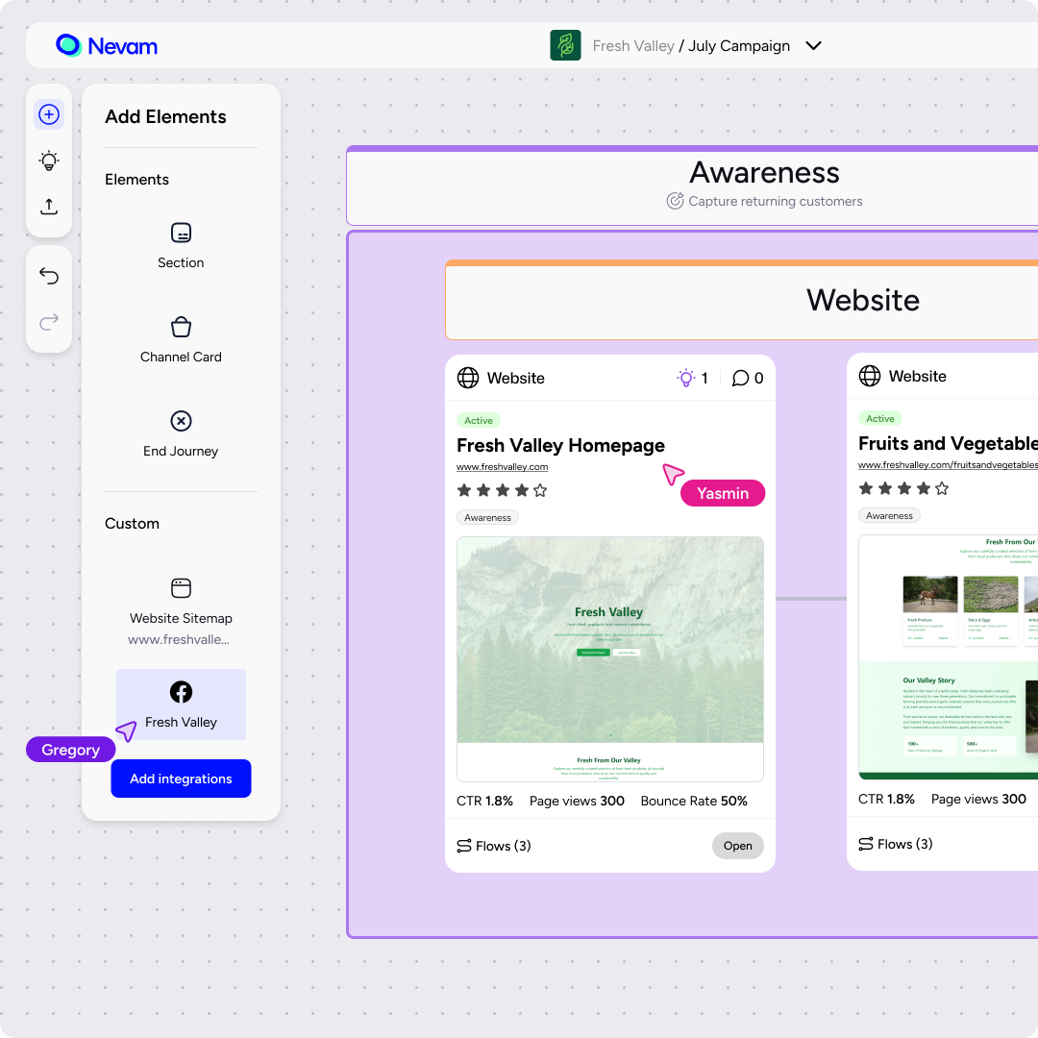Select the Section element icon

click(181, 233)
